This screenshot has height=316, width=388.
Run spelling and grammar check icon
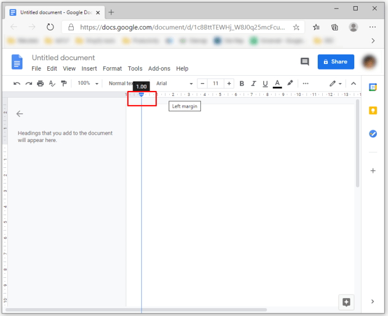52,84
